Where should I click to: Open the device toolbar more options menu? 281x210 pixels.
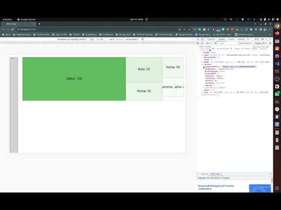[193, 39]
